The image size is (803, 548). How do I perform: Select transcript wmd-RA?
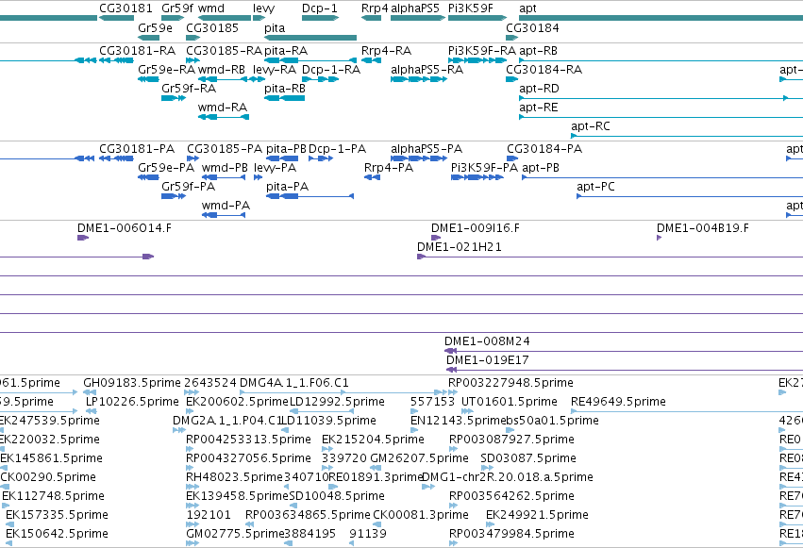coord(223,108)
